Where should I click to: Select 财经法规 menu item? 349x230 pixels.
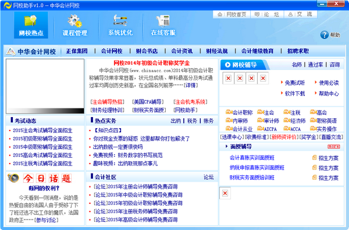[x=217, y=51]
